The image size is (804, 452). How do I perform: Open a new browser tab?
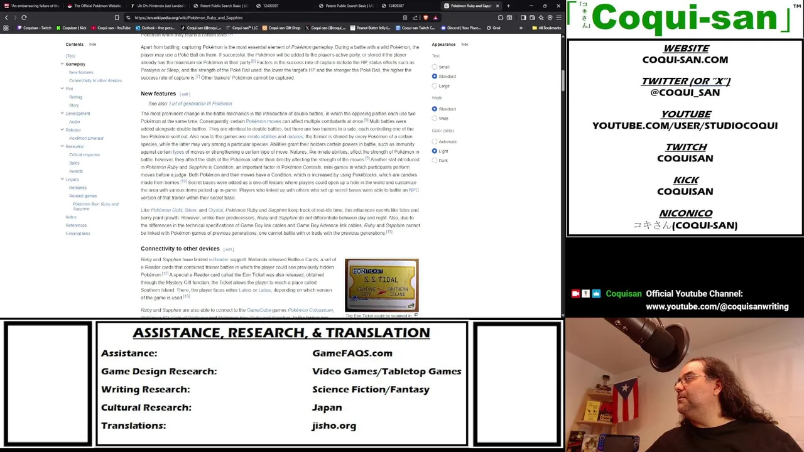(x=508, y=6)
